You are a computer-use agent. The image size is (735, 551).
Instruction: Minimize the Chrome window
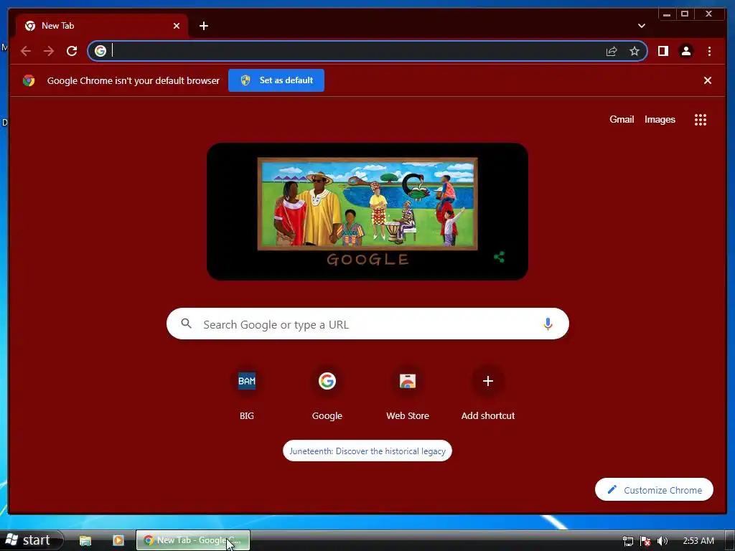click(x=667, y=14)
